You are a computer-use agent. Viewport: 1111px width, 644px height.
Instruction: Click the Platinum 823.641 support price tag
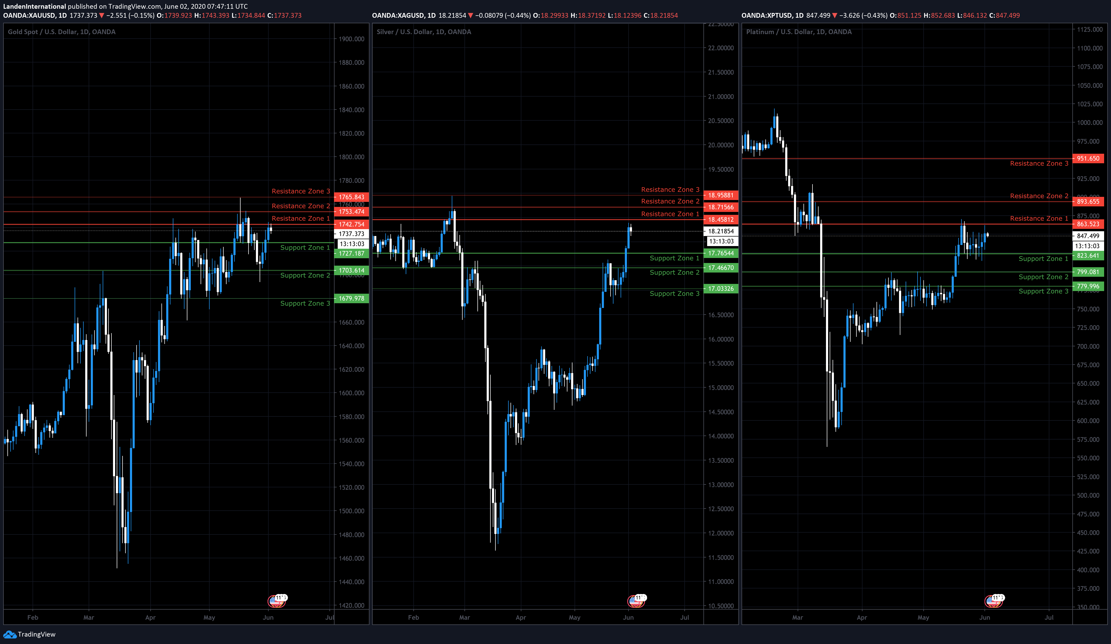tap(1088, 256)
